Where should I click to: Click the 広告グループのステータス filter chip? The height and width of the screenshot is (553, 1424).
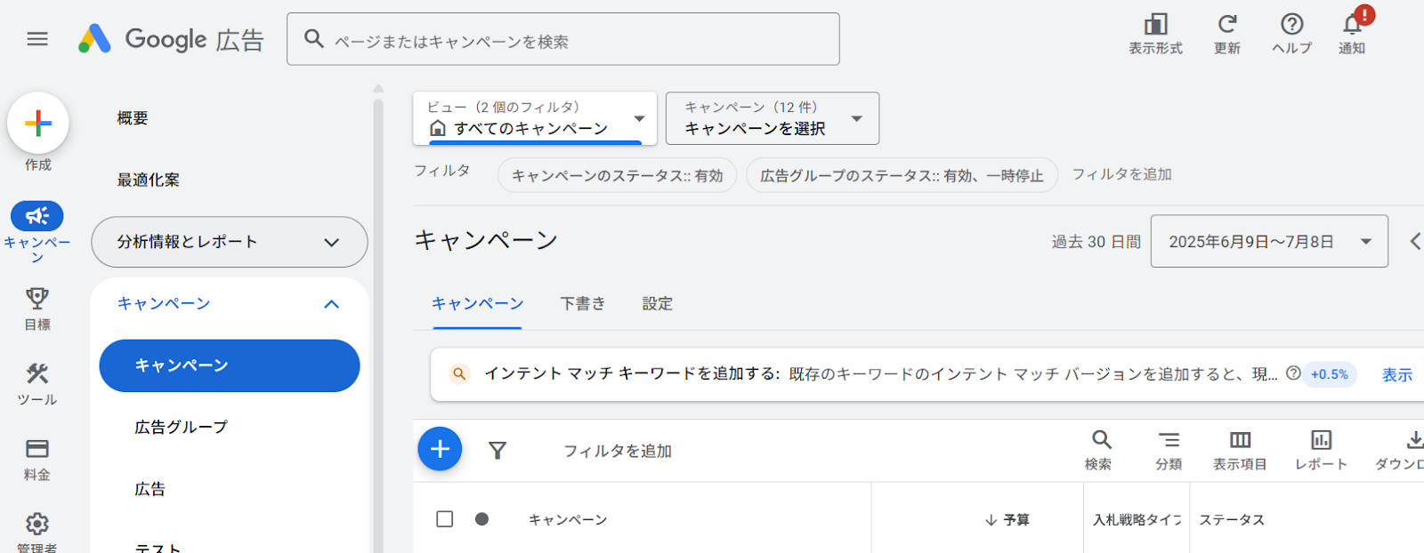pos(902,175)
